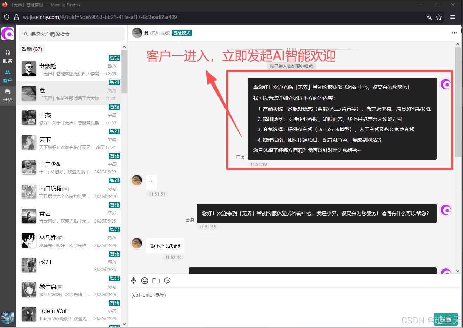Click the customer list scrollbar thumb
Image resolution: width=463 pixels, height=328 pixels.
[x=124, y=72]
